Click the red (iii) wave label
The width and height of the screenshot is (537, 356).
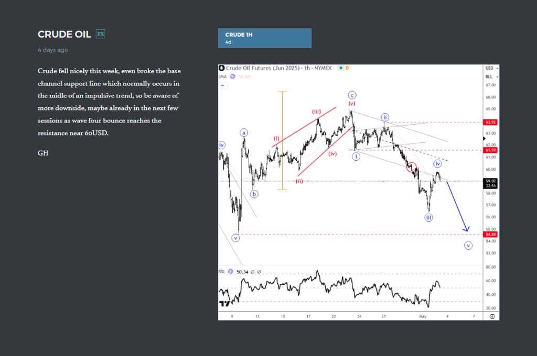pos(316,112)
